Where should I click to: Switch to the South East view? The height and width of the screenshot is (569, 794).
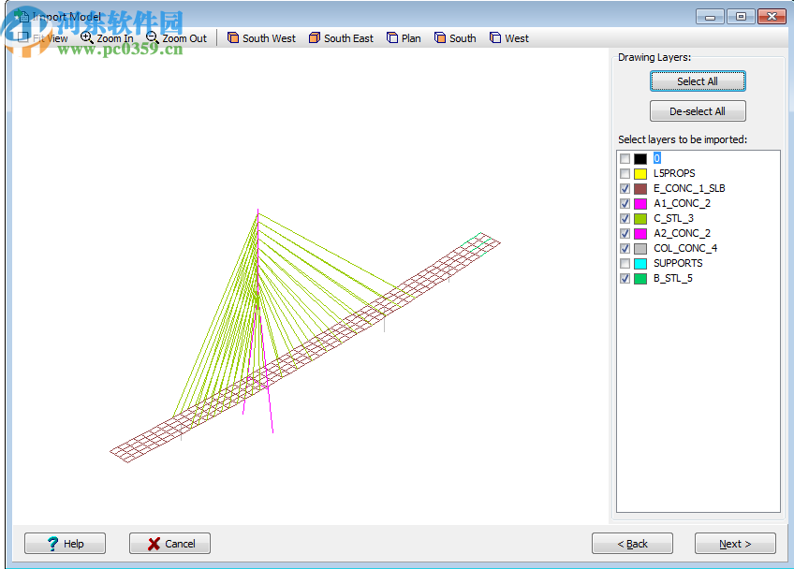341,37
